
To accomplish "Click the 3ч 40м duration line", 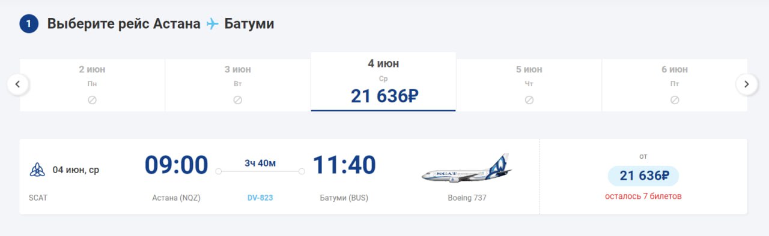I will (x=260, y=171).
